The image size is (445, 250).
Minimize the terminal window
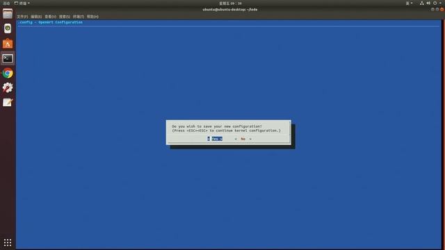tap(432, 9)
